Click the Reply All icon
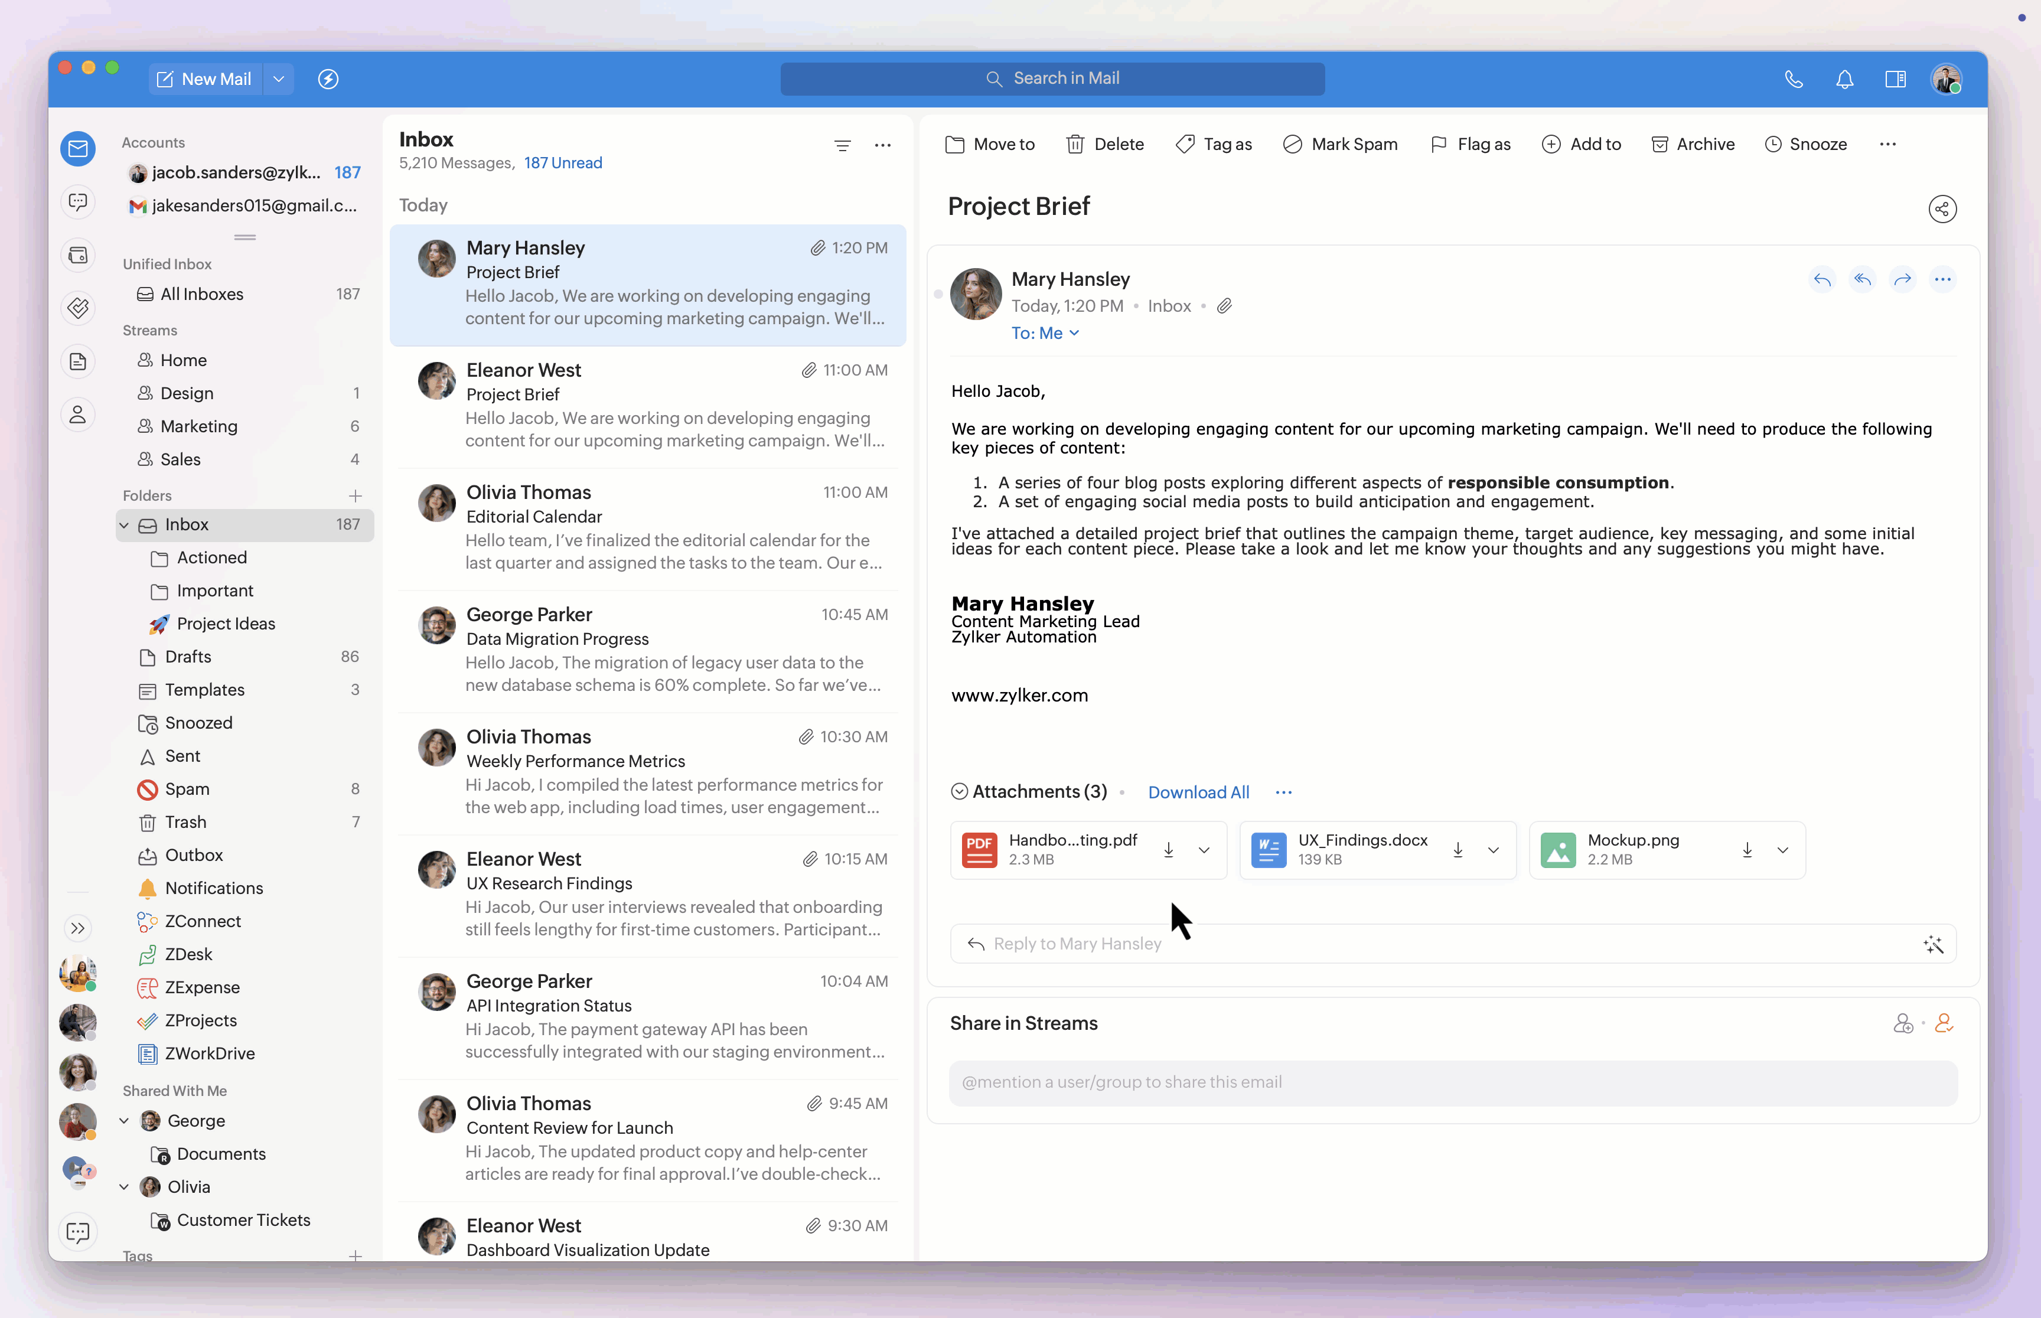Screen dimensions: 2041x1318 point(1862,279)
